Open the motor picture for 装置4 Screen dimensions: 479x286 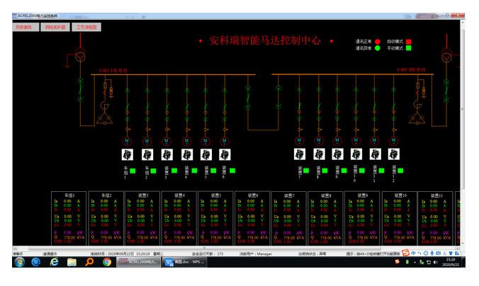(187, 155)
